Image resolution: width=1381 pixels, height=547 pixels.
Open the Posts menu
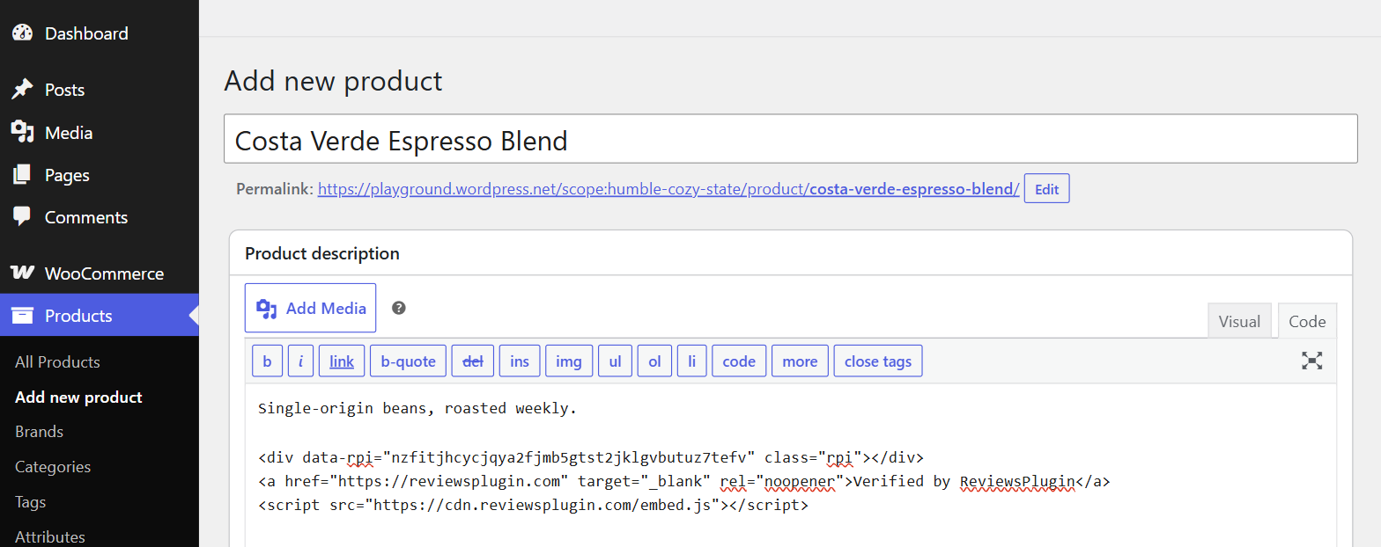point(100,90)
